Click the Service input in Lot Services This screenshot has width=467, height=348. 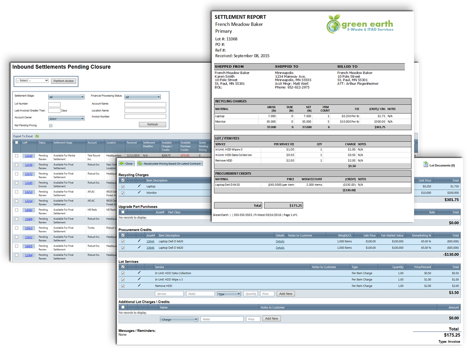[169, 294]
